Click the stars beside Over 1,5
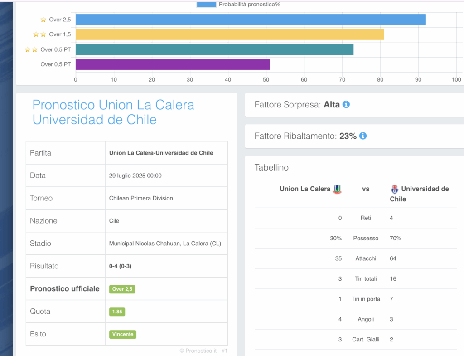This screenshot has width=464, height=356. (40, 34)
